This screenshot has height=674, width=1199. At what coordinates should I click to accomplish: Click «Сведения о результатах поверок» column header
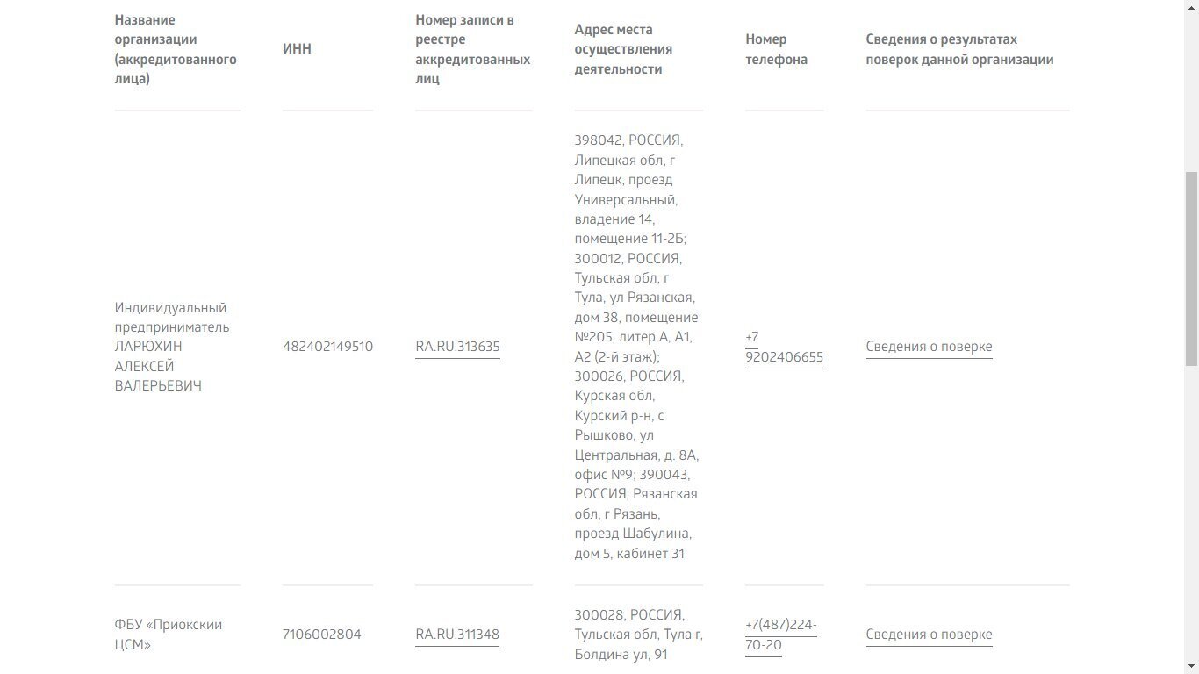pyautogui.click(x=959, y=49)
